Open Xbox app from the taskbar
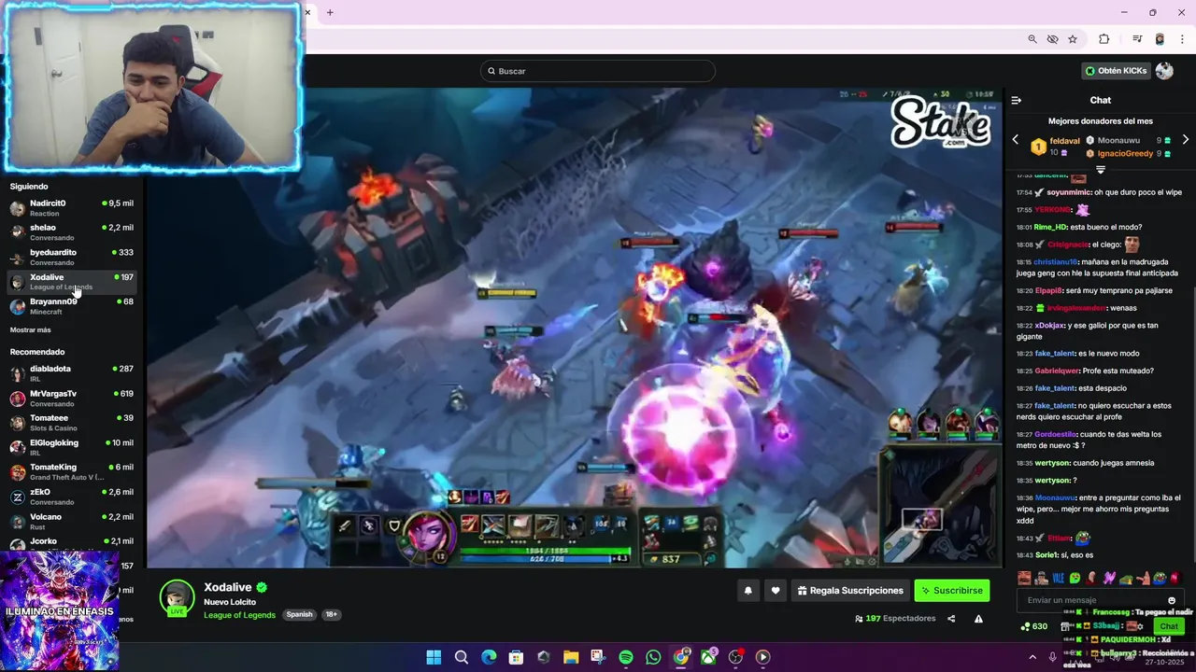1196x672 pixels. (x=708, y=657)
